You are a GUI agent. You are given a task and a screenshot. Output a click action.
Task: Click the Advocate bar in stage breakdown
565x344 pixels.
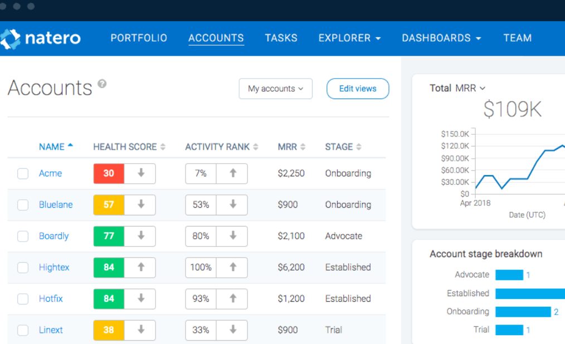click(509, 275)
